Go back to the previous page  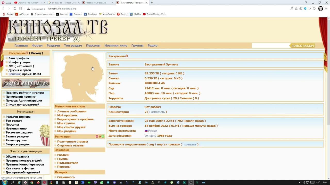coord(3,8)
